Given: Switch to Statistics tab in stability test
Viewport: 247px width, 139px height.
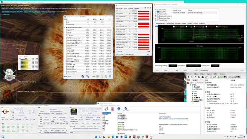Looking at the screenshot, I should tap(202, 23).
